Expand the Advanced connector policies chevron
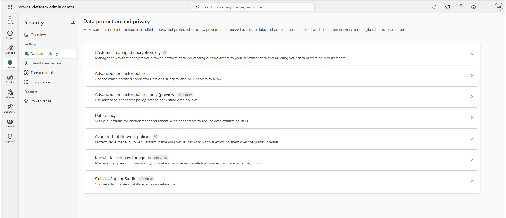The width and height of the screenshot is (506, 218). pos(472,75)
